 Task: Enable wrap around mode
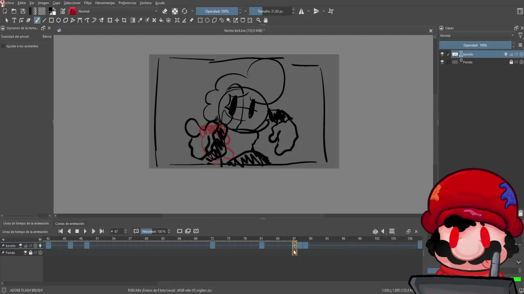pos(331,11)
